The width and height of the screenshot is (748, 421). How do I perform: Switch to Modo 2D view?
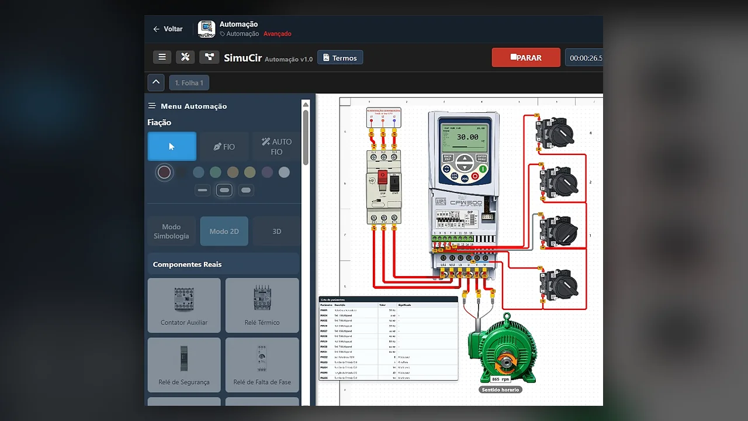(x=224, y=231)
